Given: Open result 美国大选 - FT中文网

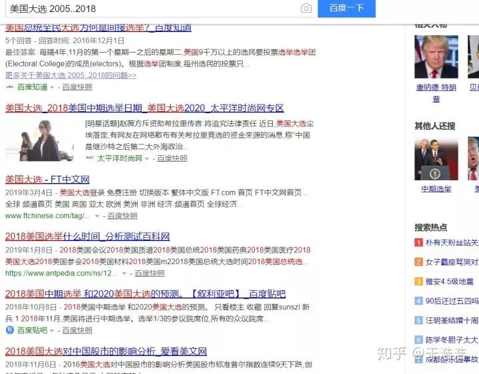Looking at the screenshot, I should [47, 180].
